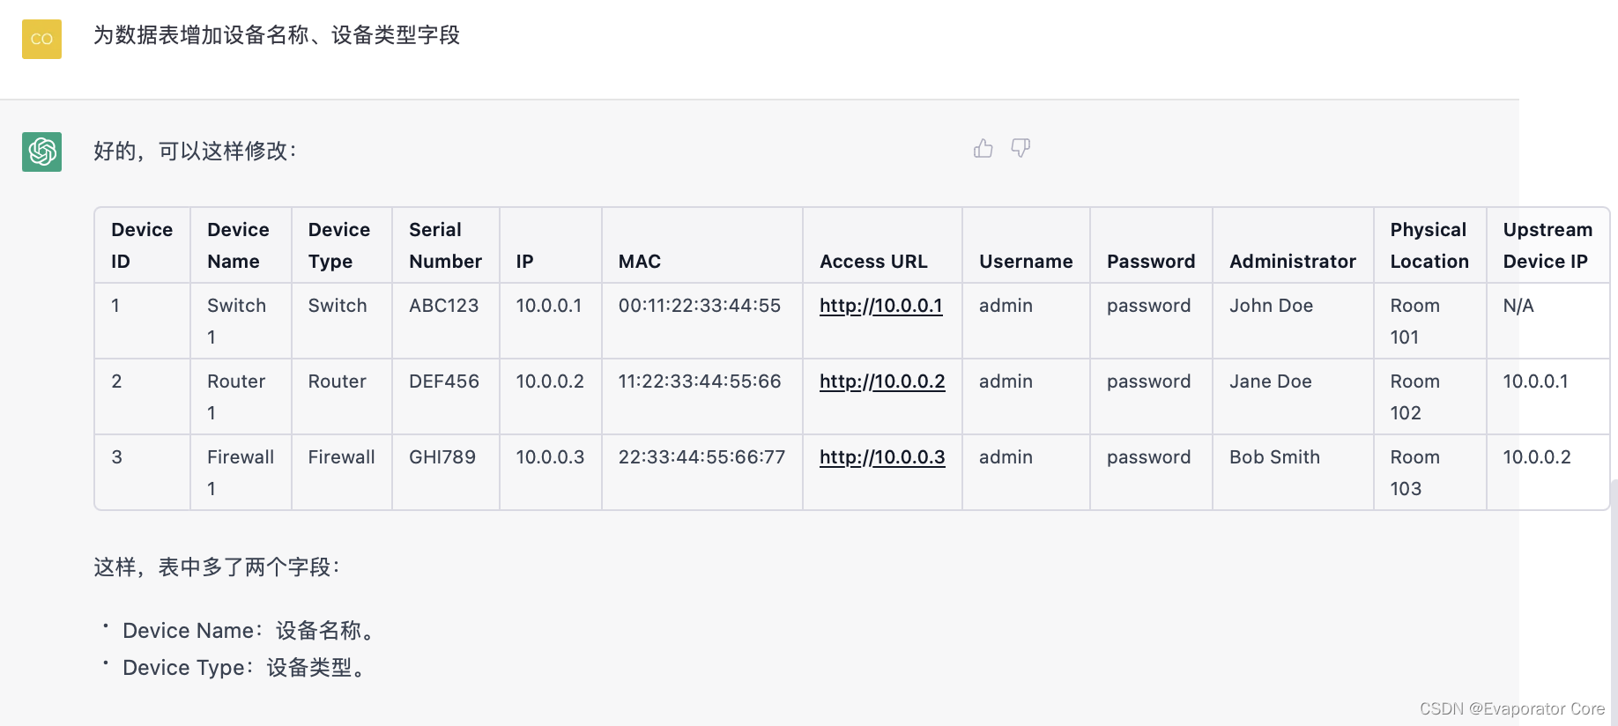
Task: Click the John Doe administrator cell
Action: point(1271,306)
